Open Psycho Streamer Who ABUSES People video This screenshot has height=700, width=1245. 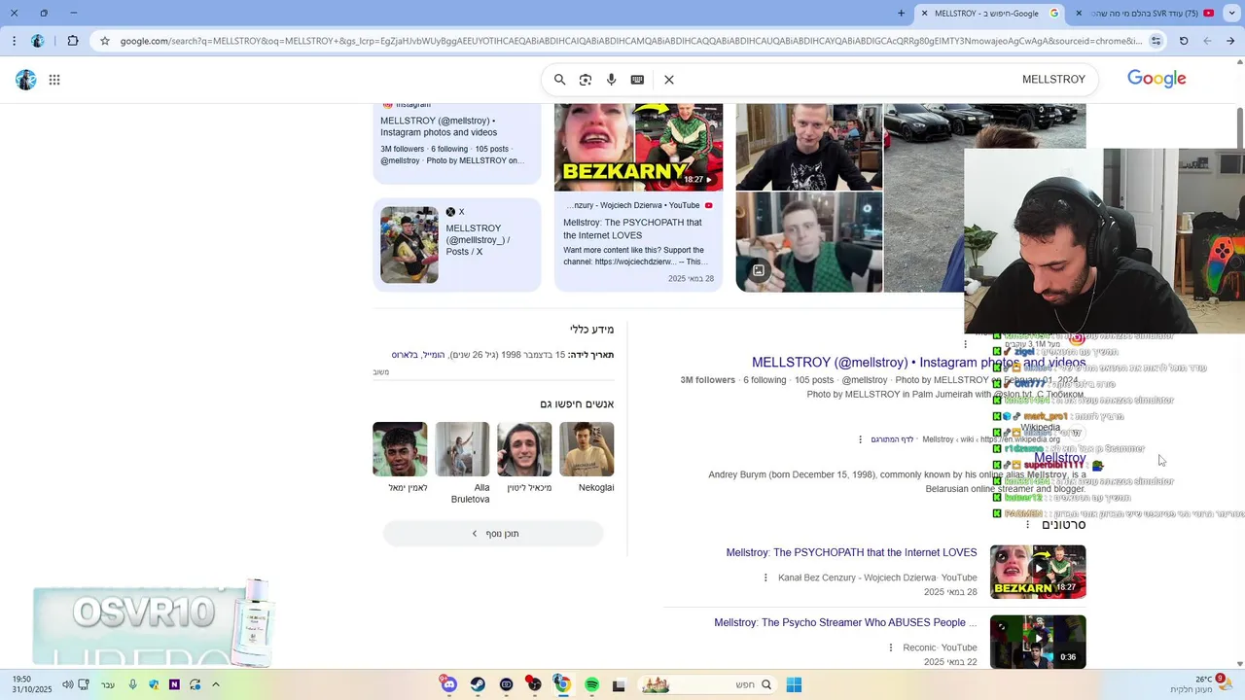(x=845, y=622)
